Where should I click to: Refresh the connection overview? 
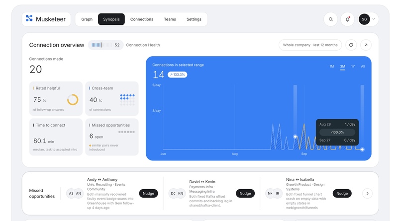351,45
